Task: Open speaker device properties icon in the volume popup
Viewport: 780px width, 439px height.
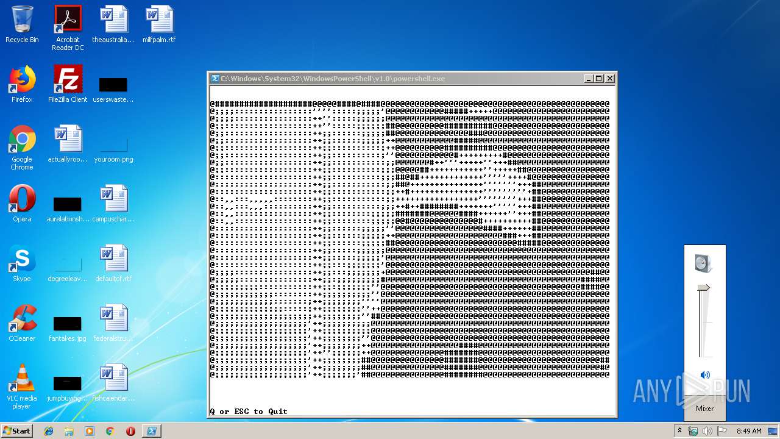Action: click(703, 263)
